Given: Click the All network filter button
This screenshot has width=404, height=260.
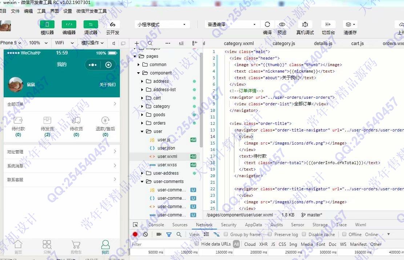Looking at the screenshot, I should 236,244.
